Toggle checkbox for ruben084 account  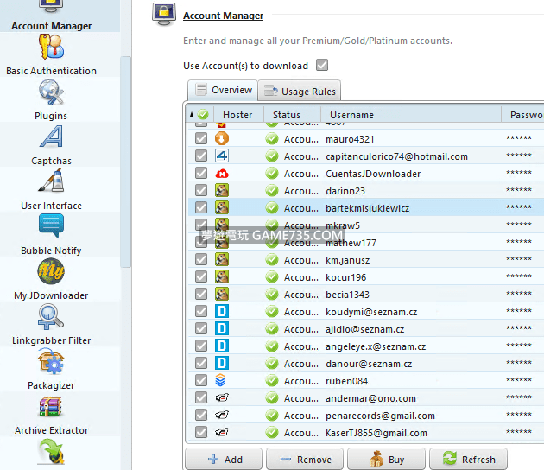pos(201,381)
